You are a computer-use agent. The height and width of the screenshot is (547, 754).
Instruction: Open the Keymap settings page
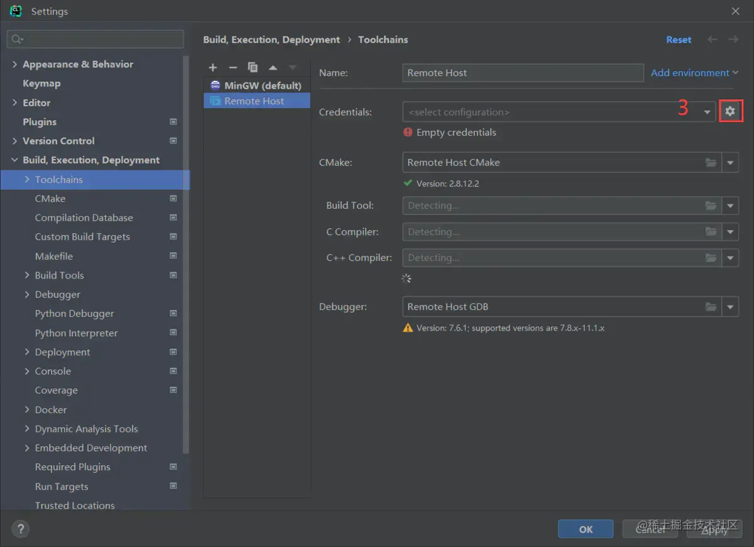[x=41, y=84]
